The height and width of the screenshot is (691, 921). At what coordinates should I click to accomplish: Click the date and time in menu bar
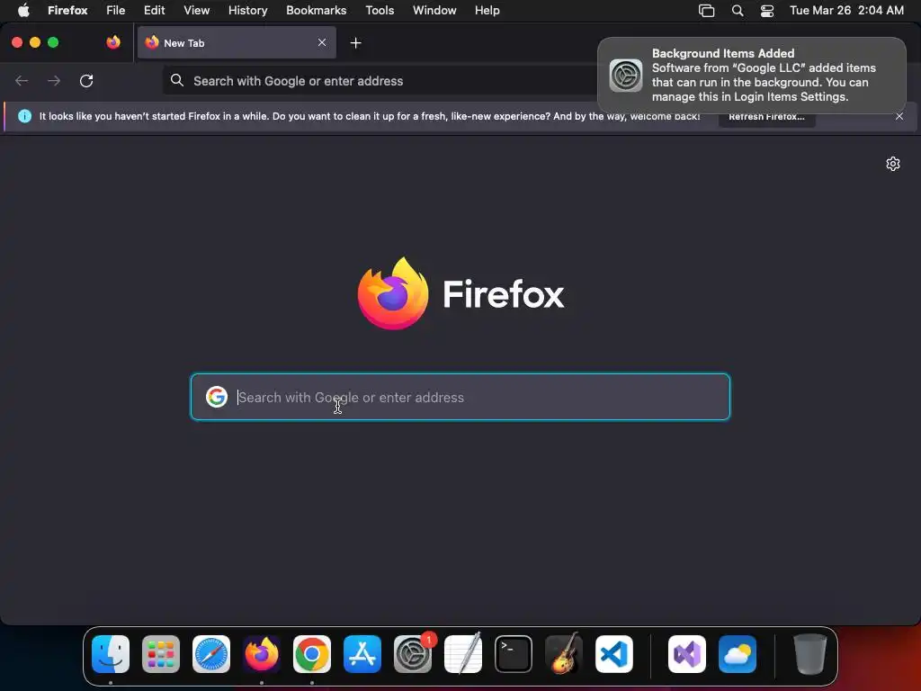pyautogui.click(x=846, y=10)
